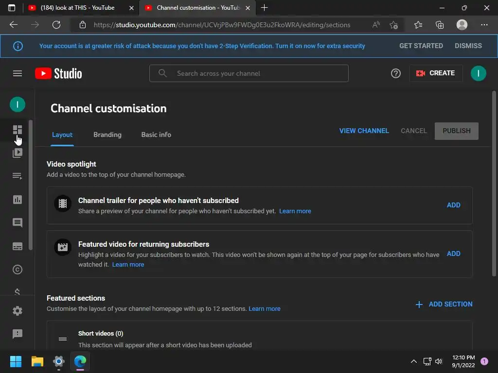
Task: Click the CREATE video button
Action: pos(436,73)
